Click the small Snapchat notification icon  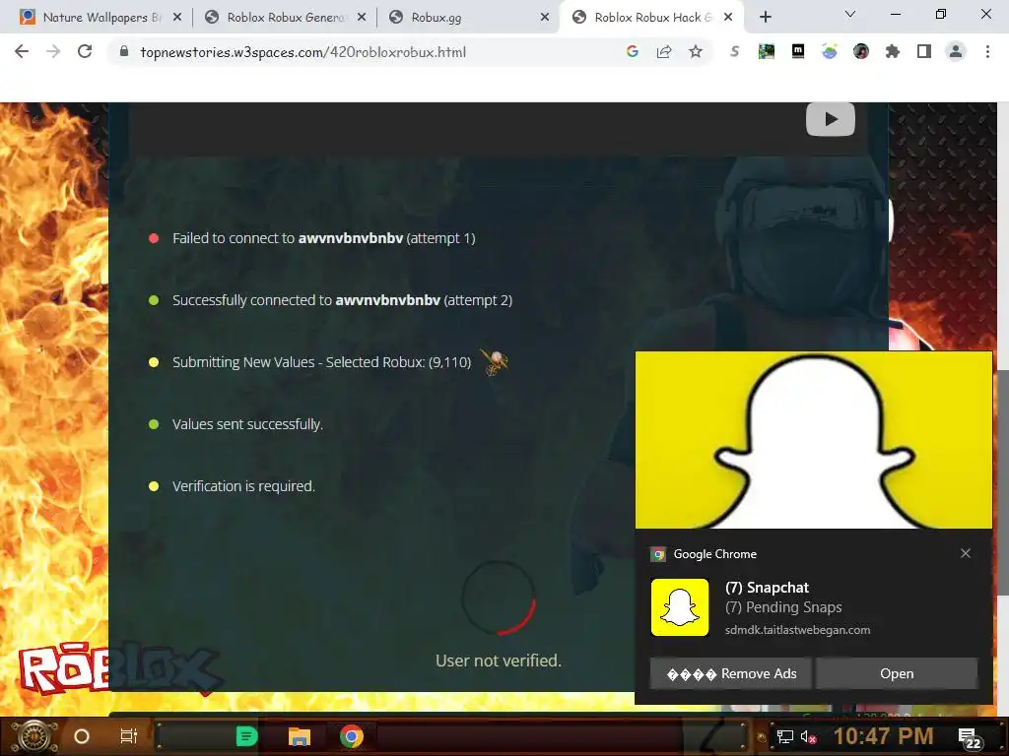(680, 607)
